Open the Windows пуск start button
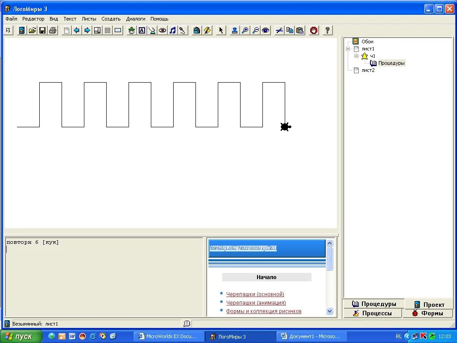 pyautogui.click(x=21, y=336)
